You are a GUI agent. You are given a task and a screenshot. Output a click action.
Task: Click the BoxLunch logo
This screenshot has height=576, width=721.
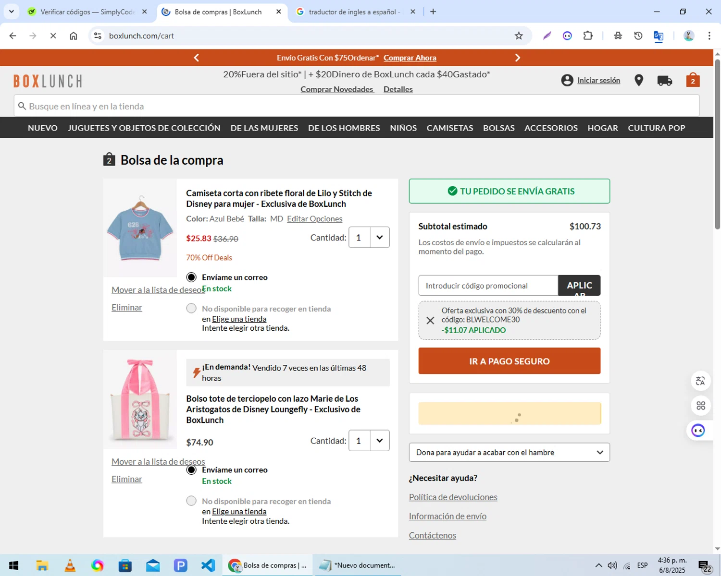tap(48, 81)
